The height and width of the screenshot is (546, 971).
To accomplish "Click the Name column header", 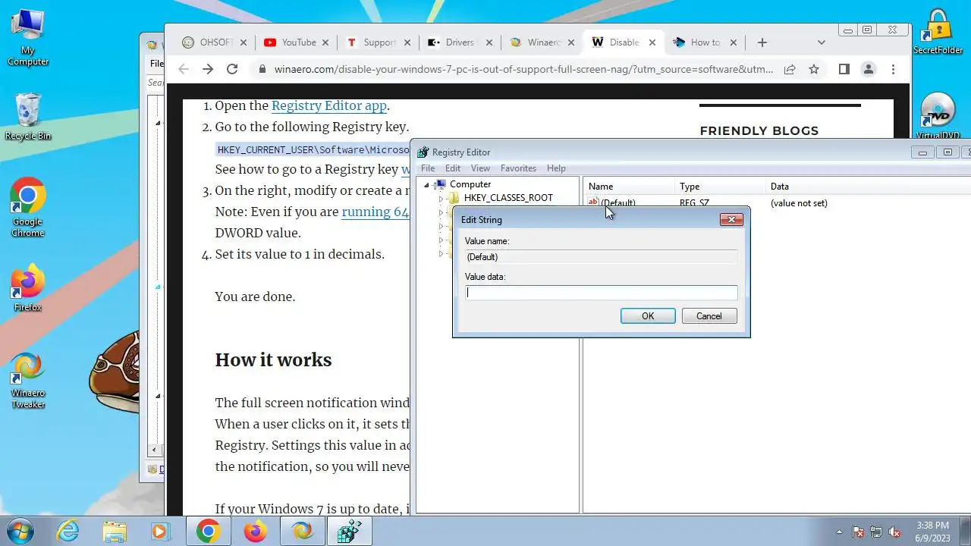I will [x=629, y=187].
